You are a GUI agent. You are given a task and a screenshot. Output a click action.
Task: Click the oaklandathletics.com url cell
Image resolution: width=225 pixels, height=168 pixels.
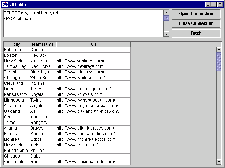(x=94, y=111)
